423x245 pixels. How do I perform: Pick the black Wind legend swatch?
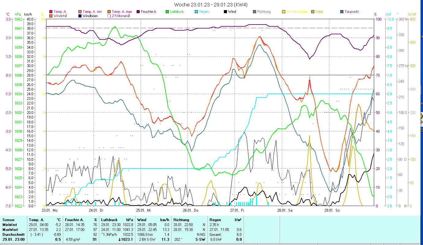[x=225, y=12]
